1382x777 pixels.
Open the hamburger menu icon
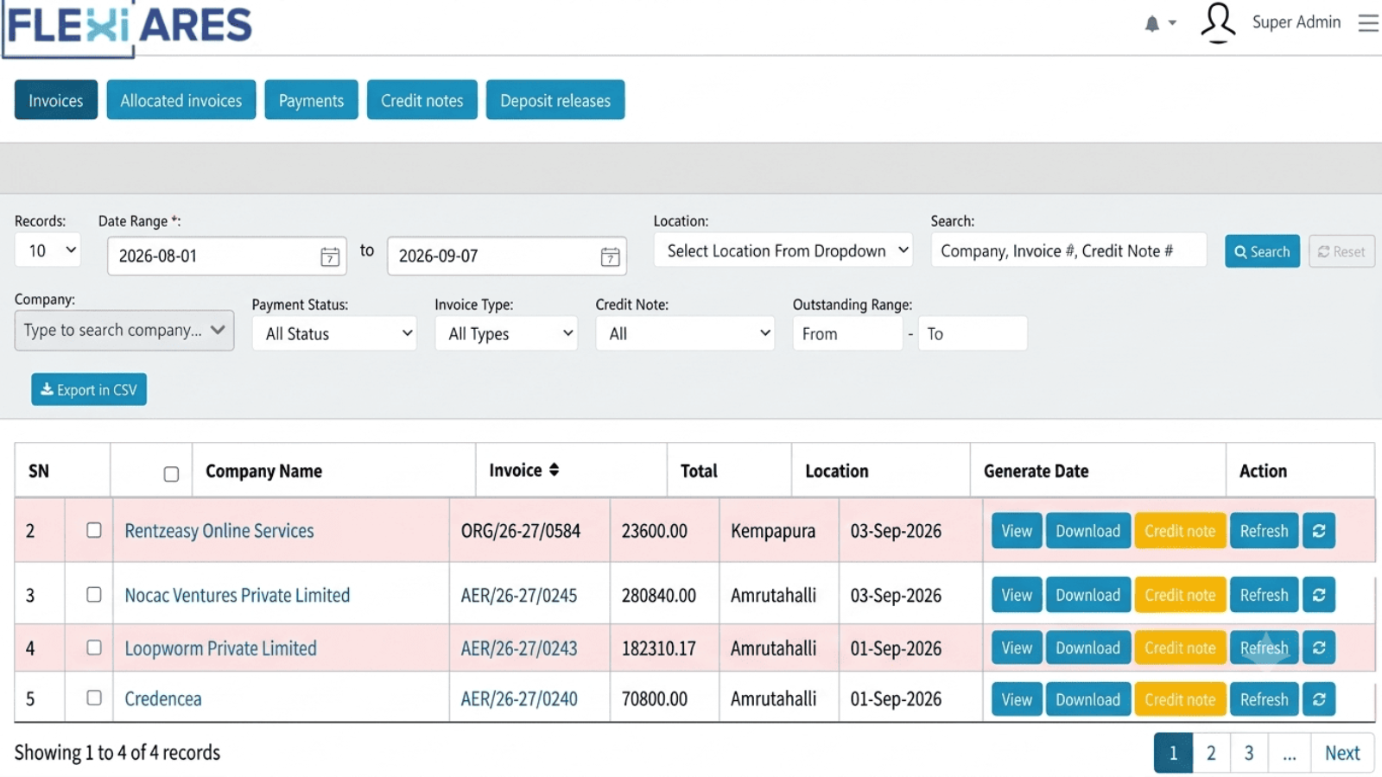tap(1368, 22)
